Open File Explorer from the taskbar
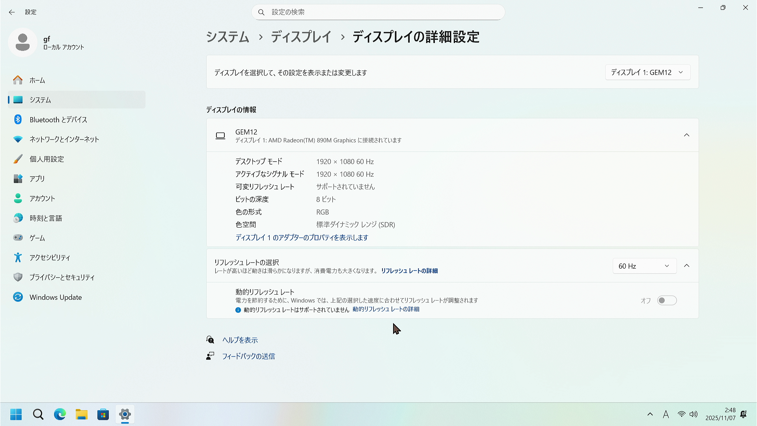 coord(82,414)
